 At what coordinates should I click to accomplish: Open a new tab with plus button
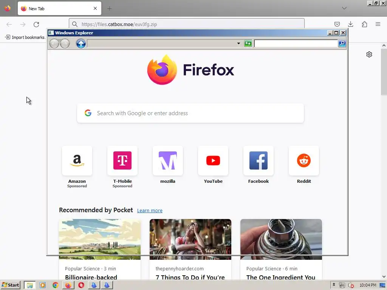pos(109,9)
